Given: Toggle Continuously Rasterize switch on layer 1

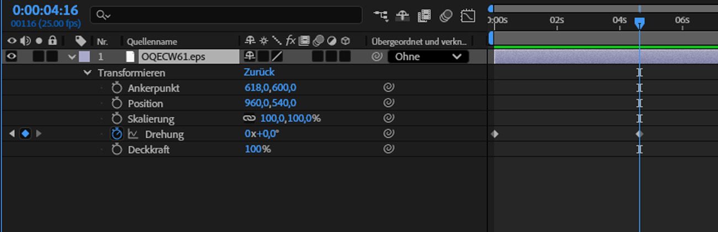Looking at the screenshot, I should 264,56.
